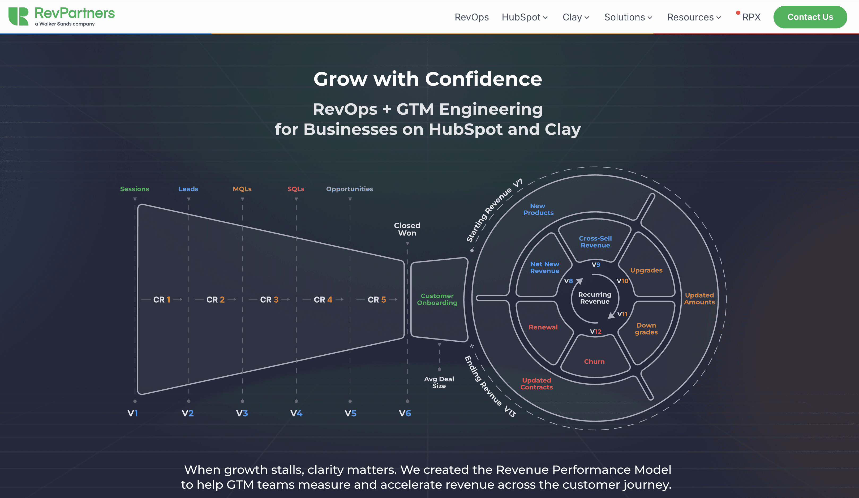This screenshot has height=498, width=859.
Task: Select the 'Leads' funnel label
Action: [x=188, y=189]
